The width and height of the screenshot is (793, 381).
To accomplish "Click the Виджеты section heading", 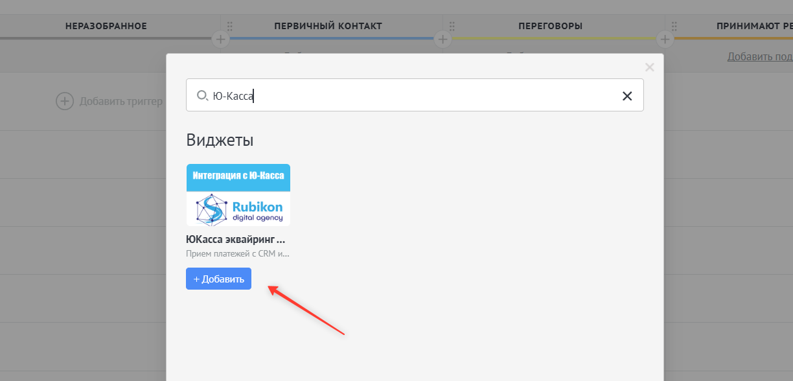I will click(x=220, y=140).
